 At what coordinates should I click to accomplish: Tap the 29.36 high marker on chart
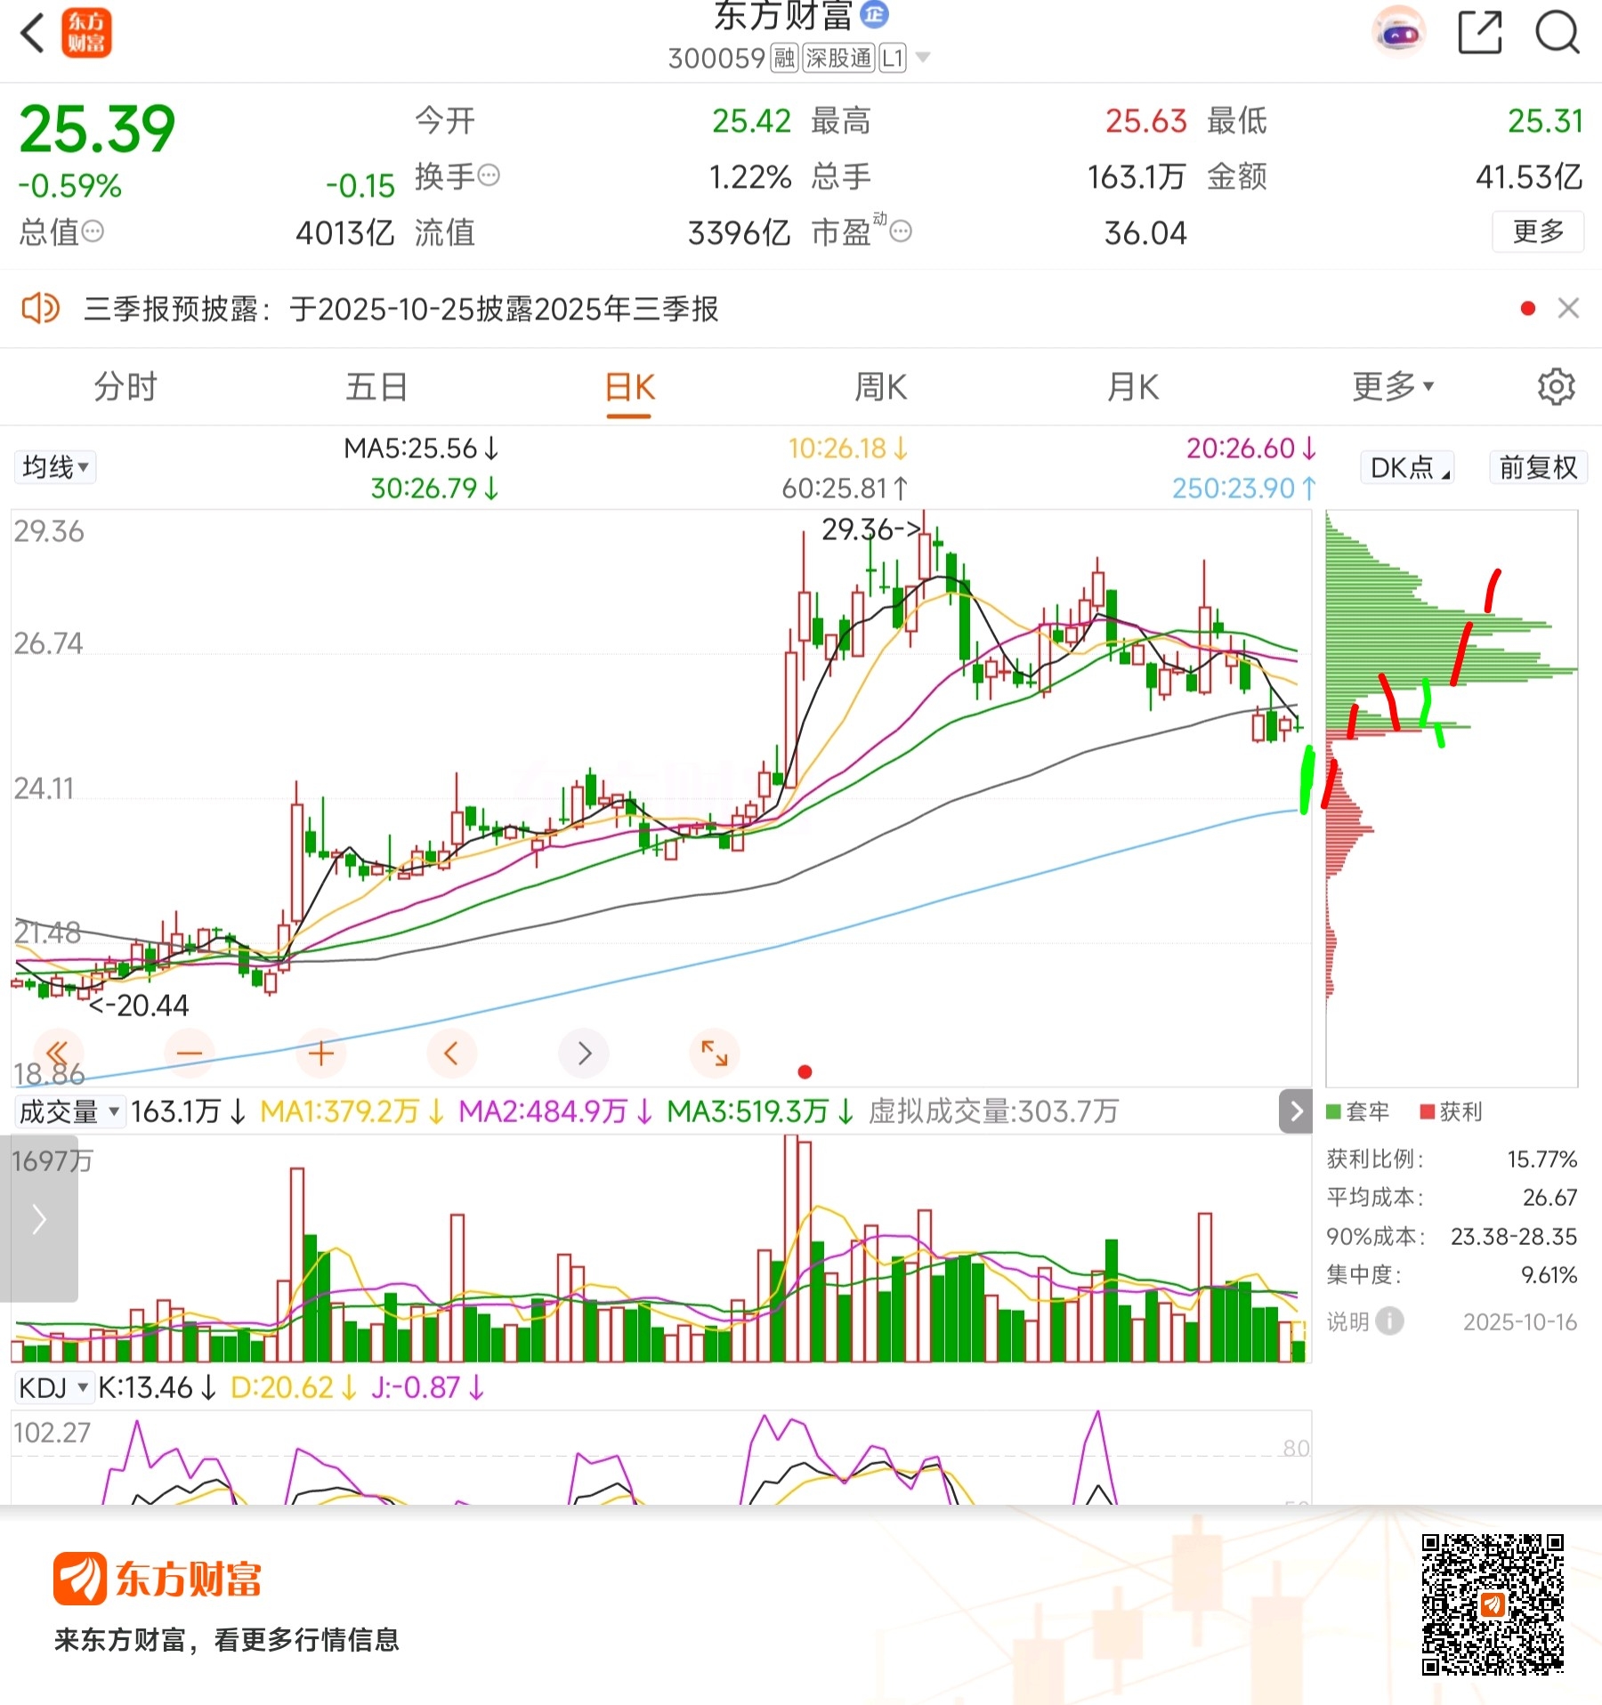[x=870, y=529]
